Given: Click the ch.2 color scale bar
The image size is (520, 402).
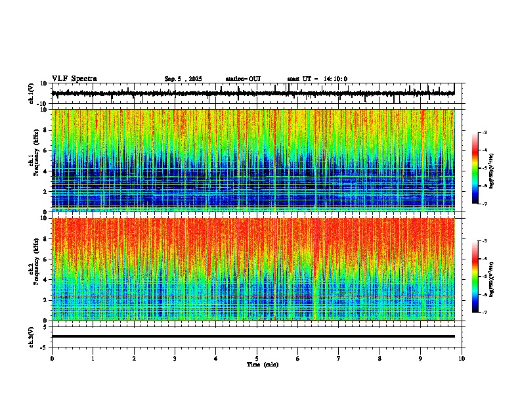Looking at the screenshot, I should (475, 277).
